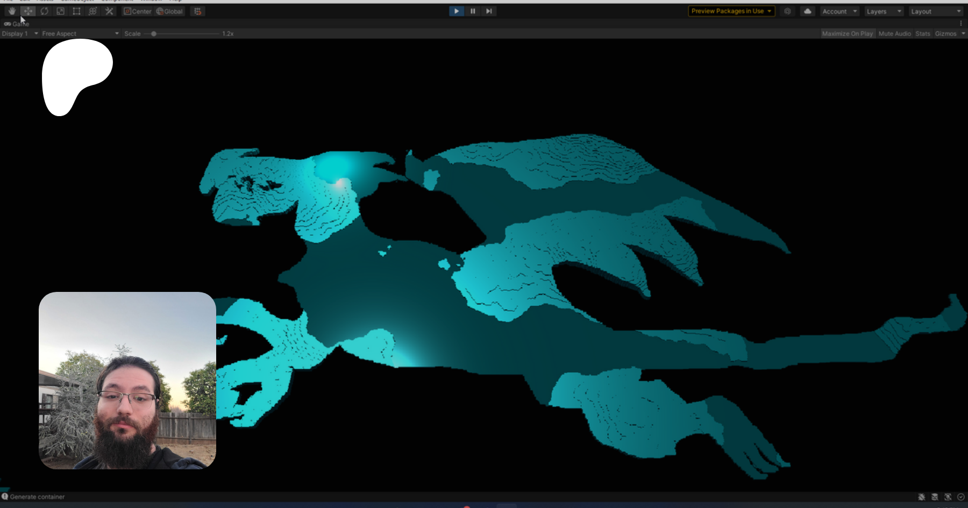The width and height of the screenshot is (968, 508).
Task: Click Preview Packages in Use button
Action: pos(731,11)
